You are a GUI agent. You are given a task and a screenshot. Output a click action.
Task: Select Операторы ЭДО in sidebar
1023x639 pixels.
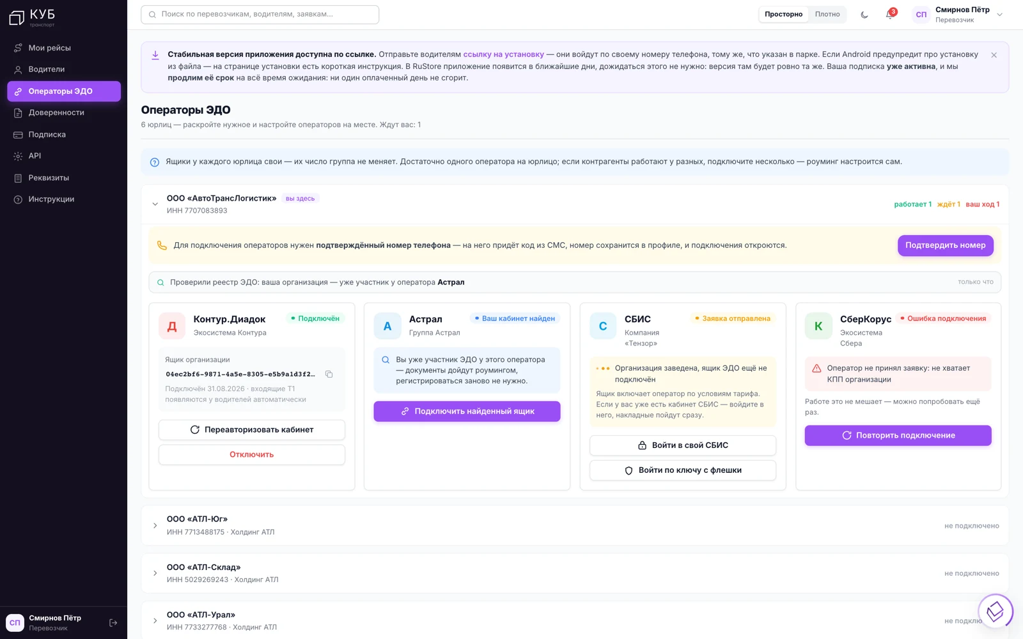coord(64,91)
